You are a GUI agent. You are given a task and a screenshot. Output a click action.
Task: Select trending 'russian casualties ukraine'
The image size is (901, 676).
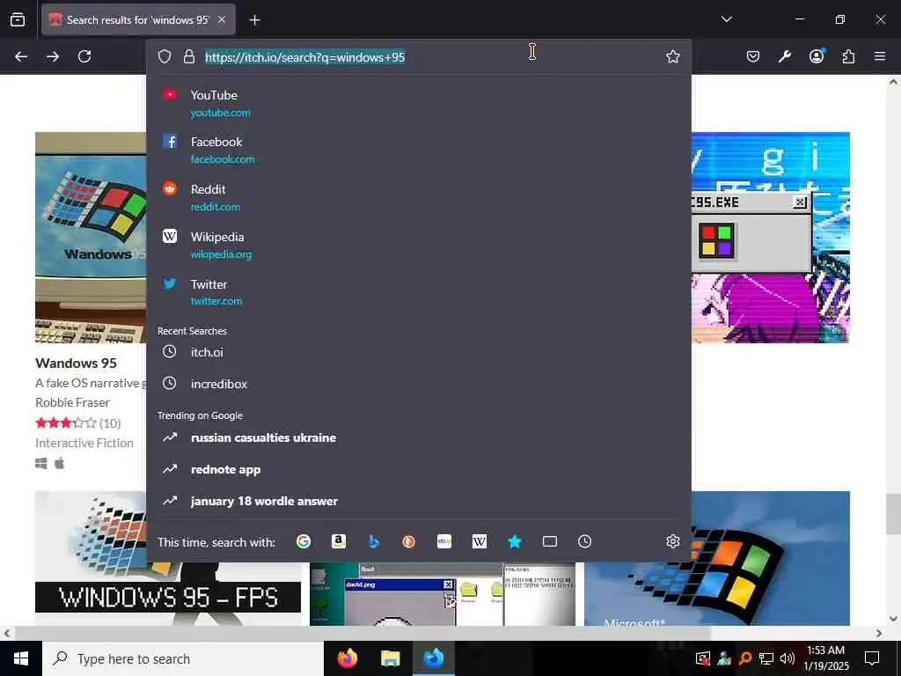point(419,437)
